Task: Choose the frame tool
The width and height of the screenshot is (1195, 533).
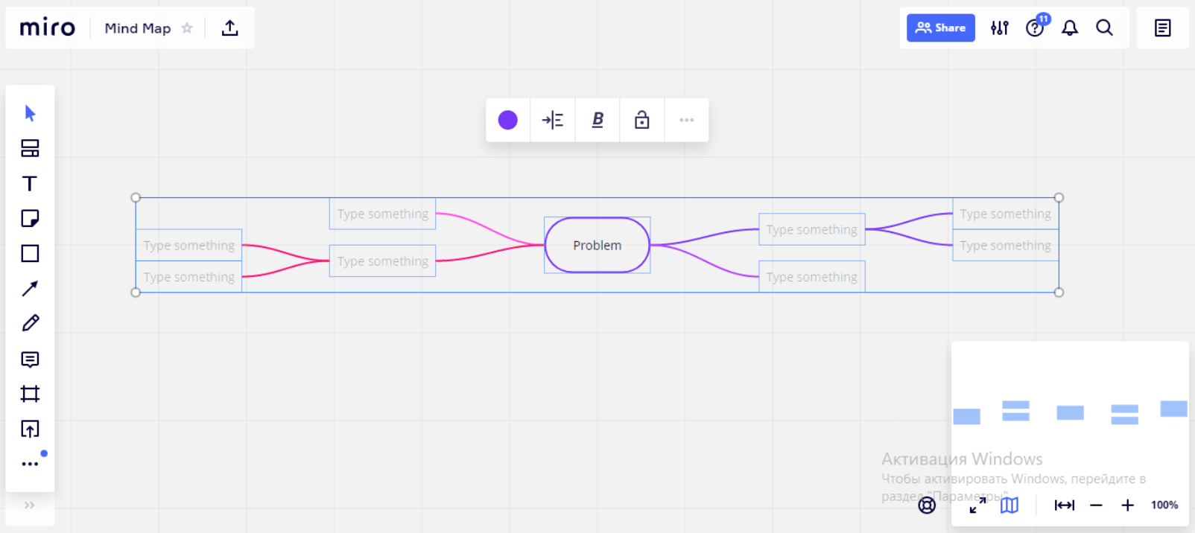Action: (x=30, y=394)
